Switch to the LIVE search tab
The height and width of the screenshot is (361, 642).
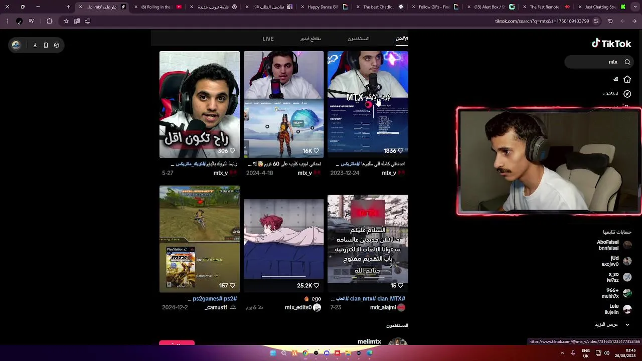coord(268,39)
